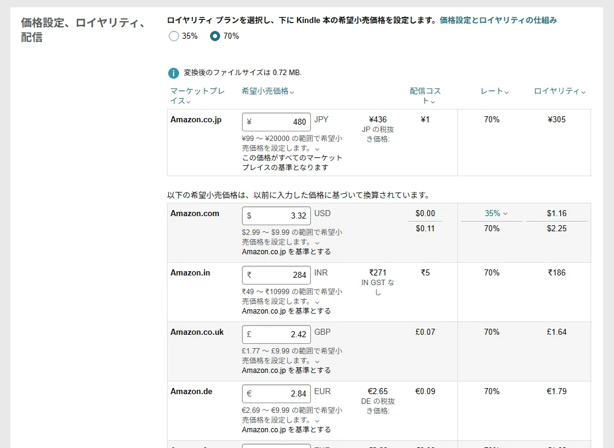Sort by 希望小売価格 column header
This screenshot has height=448, width=614.
(268, 91)
